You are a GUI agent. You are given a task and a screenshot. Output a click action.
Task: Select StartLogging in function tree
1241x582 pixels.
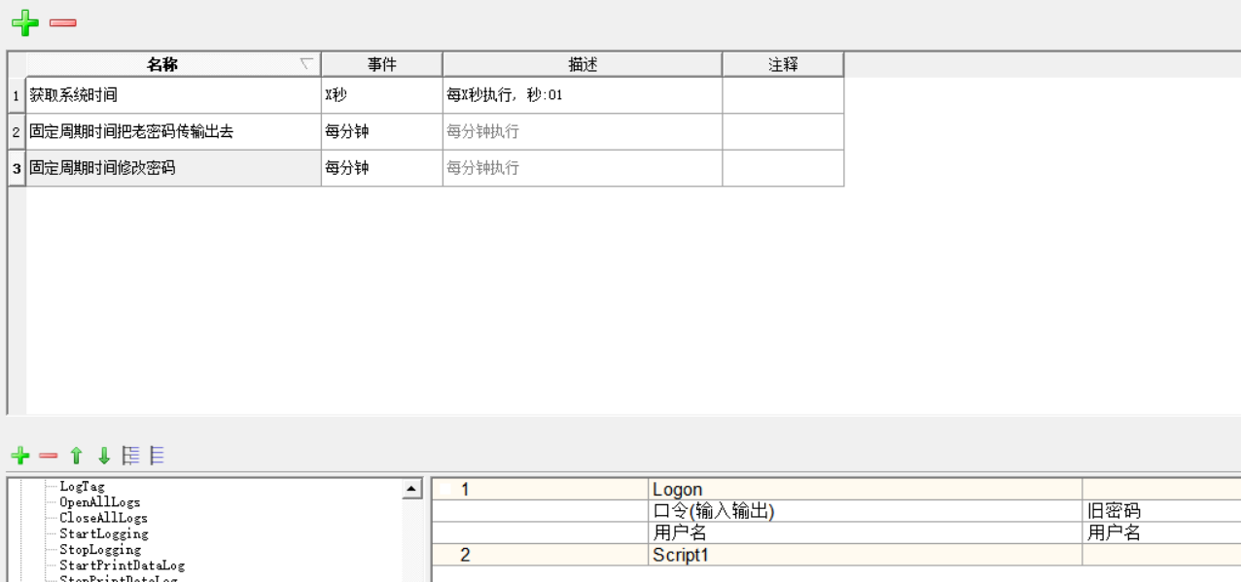coord(103,533)
